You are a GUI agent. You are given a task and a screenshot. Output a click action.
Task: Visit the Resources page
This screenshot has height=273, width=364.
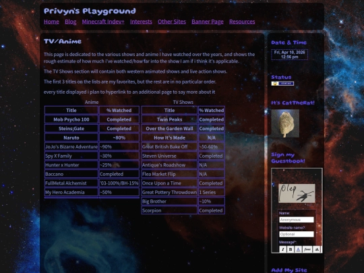pyautogui.click(x=242, y=22)
